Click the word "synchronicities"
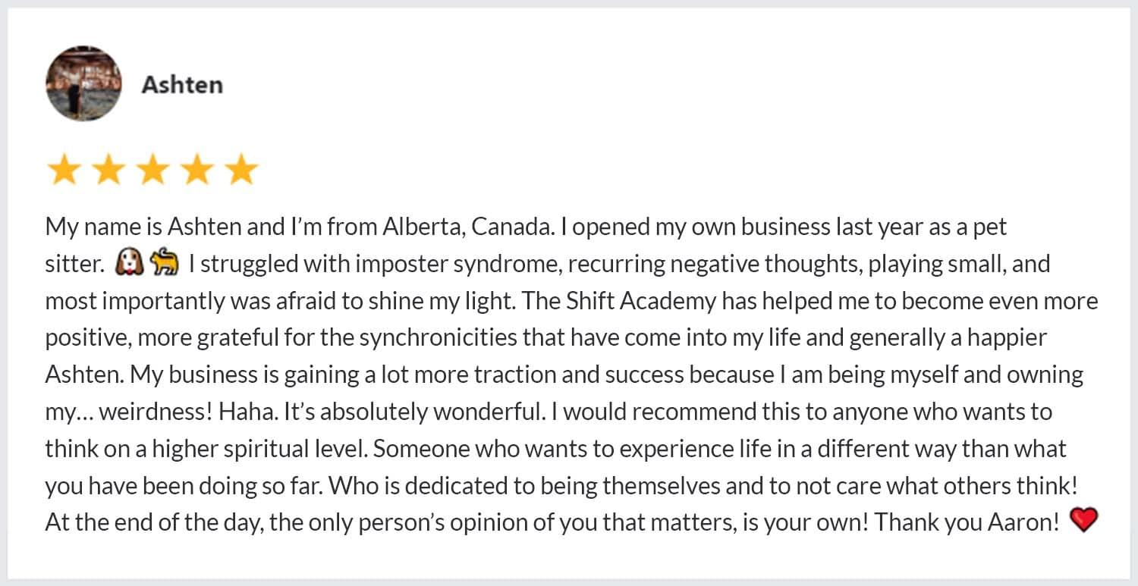 (x=438, y=338)
